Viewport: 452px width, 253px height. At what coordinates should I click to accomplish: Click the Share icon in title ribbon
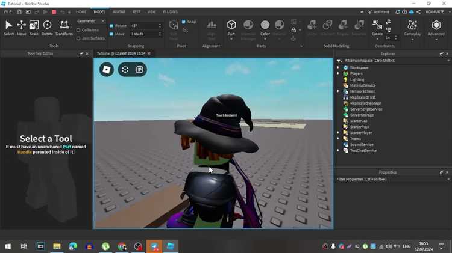coord(419,12)
